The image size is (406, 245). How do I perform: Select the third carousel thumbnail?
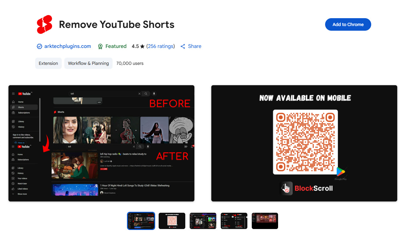click(203, 221)
